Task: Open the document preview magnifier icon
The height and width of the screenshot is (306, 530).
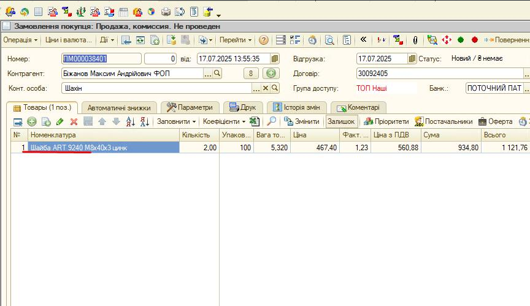Action: (329, 40)
